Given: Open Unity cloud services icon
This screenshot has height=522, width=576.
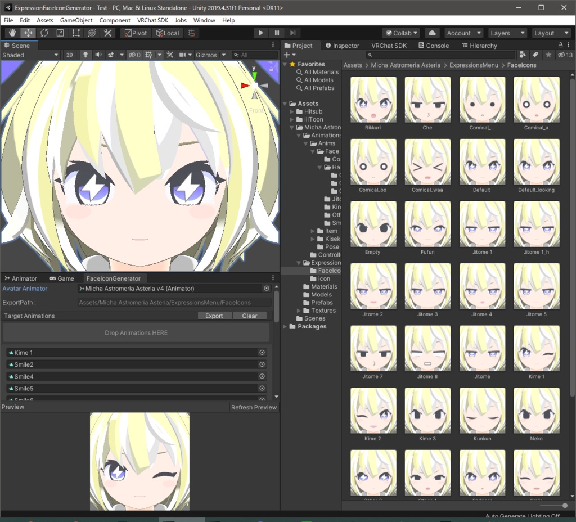Looking at the screenshot, I should [432, 33].
